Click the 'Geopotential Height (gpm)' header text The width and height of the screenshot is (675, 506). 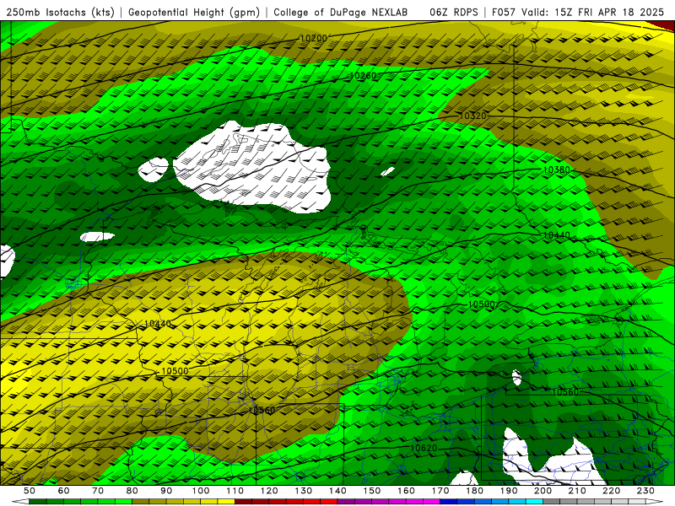click(194, 12)
